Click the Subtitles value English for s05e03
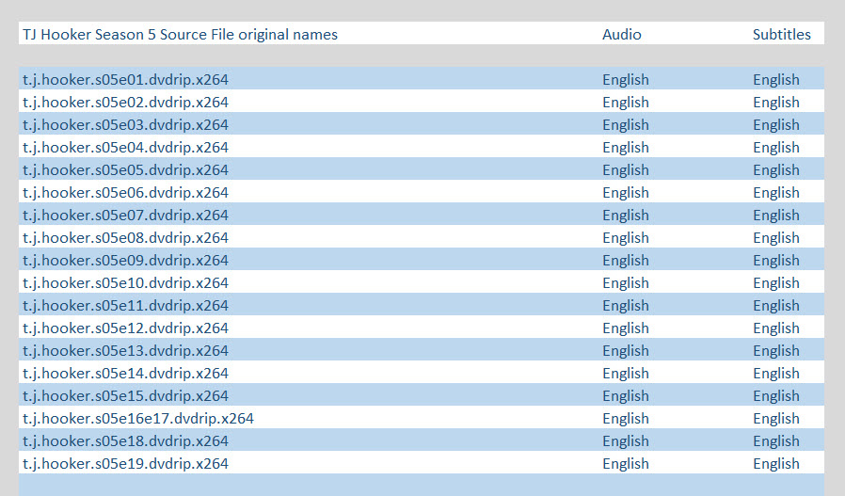 (x=776, y=125)
